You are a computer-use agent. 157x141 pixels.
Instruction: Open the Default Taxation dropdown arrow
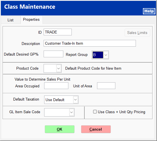point(75,100)
